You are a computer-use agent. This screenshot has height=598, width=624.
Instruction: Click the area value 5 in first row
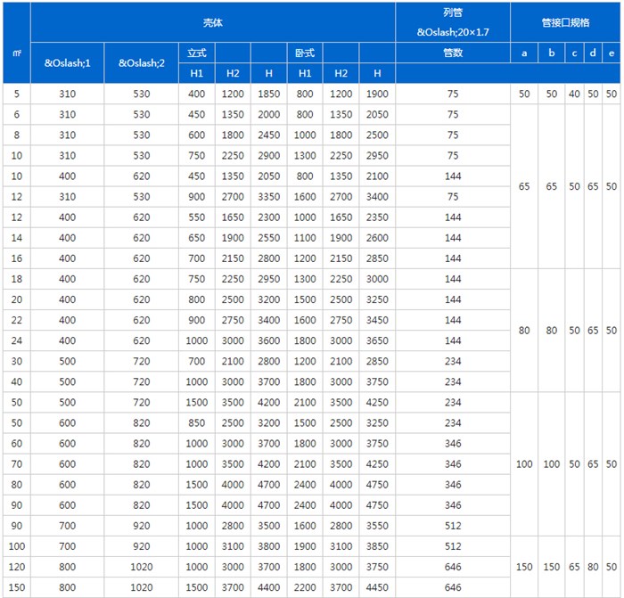pos(16,94)
